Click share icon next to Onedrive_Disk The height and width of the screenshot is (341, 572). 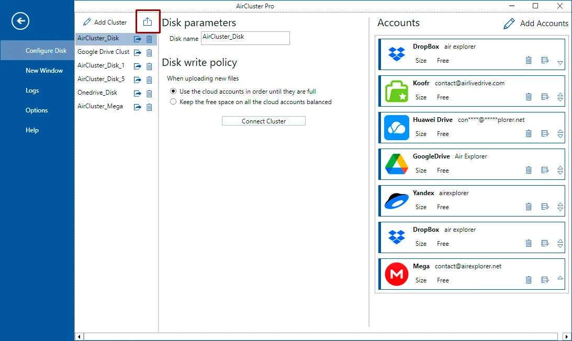pos(138,94)
